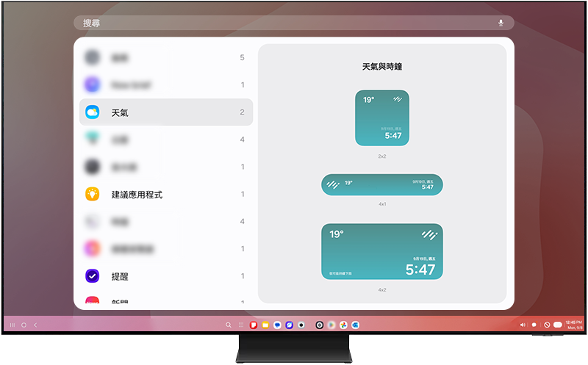This screenshot has height=365, width=588.
Task: Launch Outlook from the taskbar
Action: pyautogui.click(x=355, y=325)
